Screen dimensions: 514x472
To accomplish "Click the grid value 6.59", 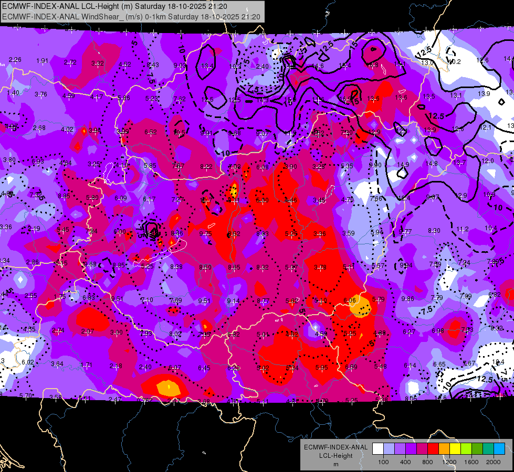I will click(x=351, y=367).
